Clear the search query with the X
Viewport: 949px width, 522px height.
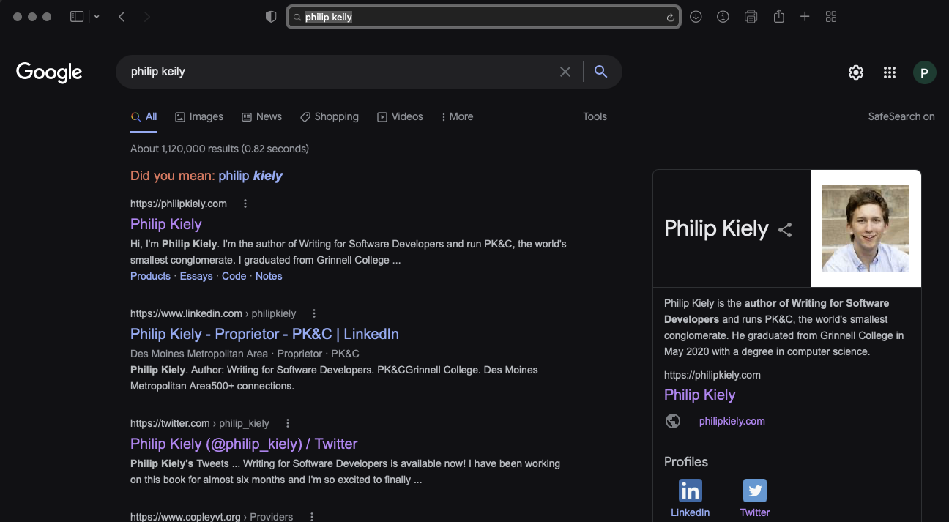[x=565, y=71]
